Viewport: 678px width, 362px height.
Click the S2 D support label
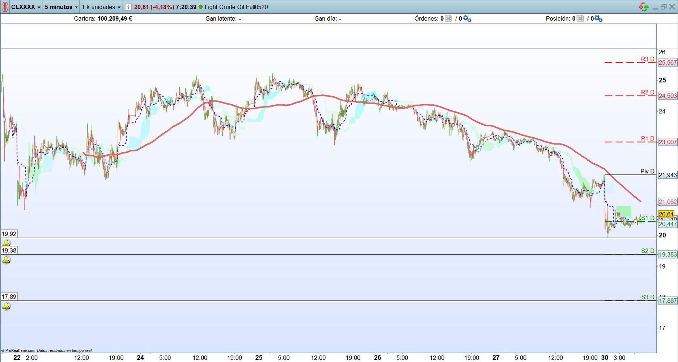pyautogui.click(x=648, y=251)
